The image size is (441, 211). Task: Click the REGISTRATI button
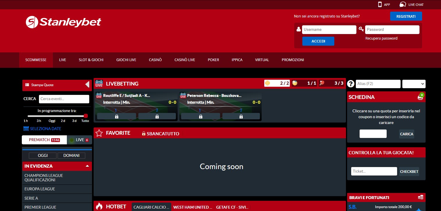tap(406, 16)
